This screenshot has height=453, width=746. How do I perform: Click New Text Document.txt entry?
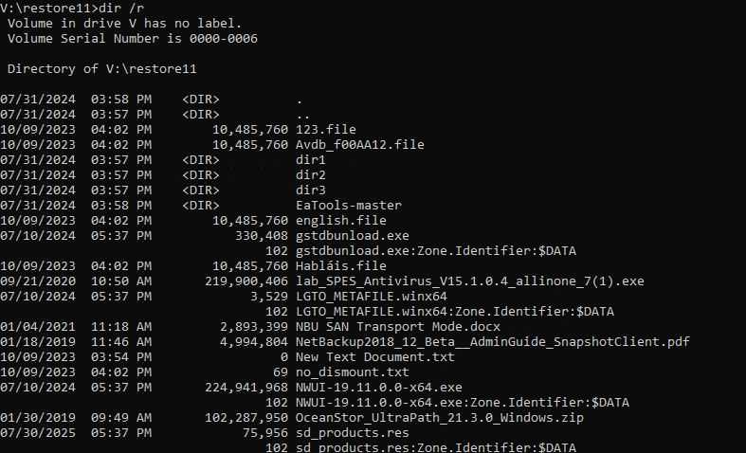(375, 357)
